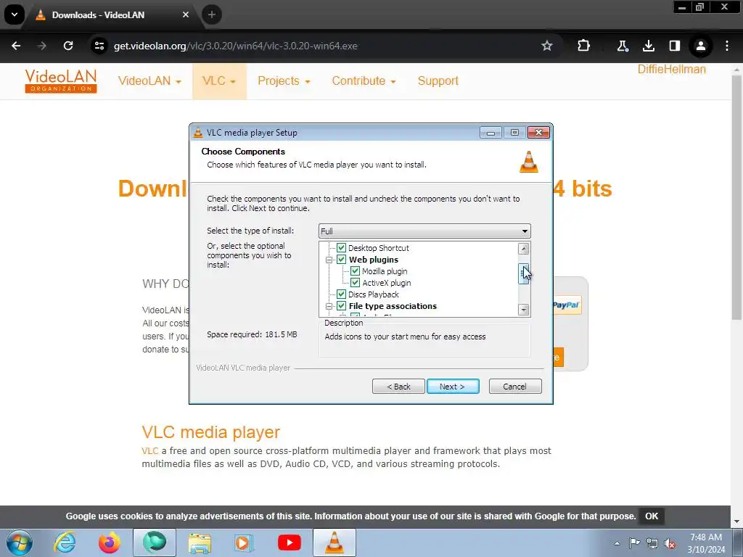This screenshot has width=743, height=557.
Task: Click the DiffieHellman link
Action: tap(671, 69)
